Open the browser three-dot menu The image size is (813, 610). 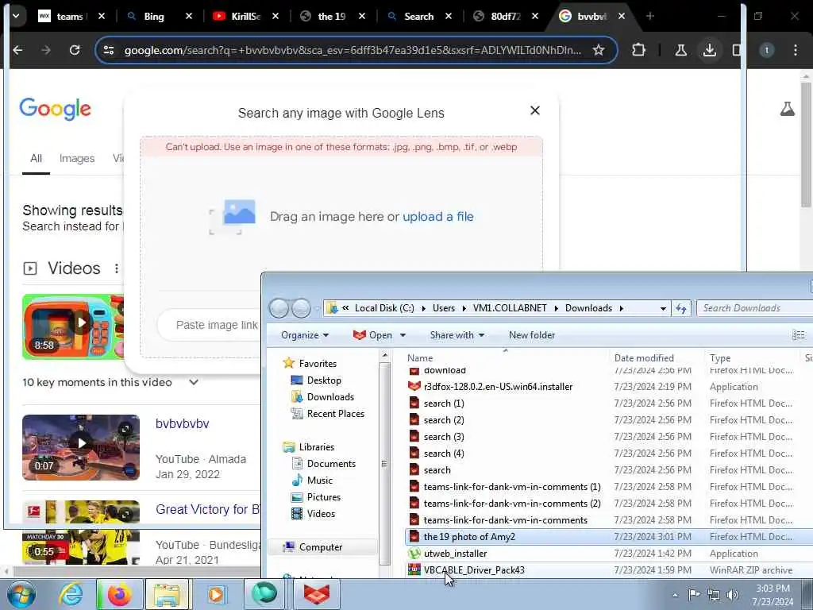[796, 50]
